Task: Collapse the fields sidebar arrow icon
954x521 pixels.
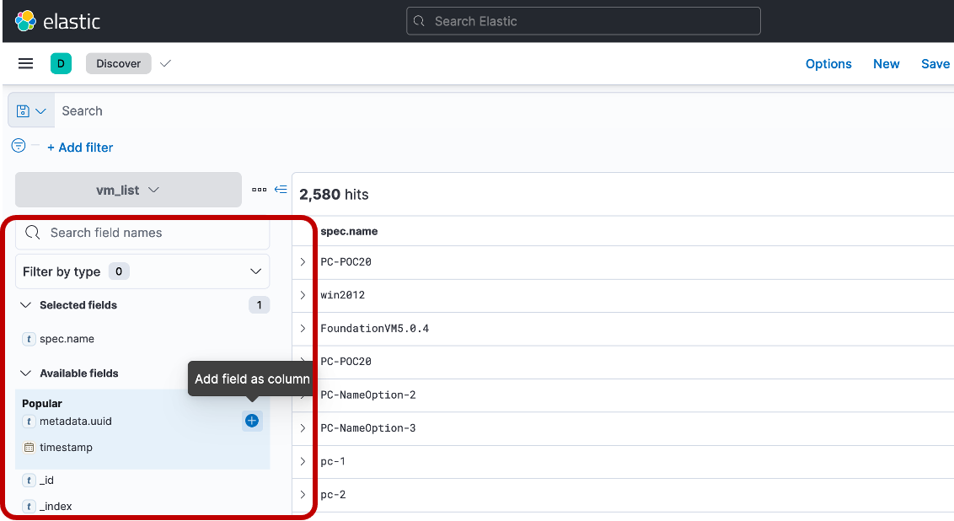Action: (281, 190)
